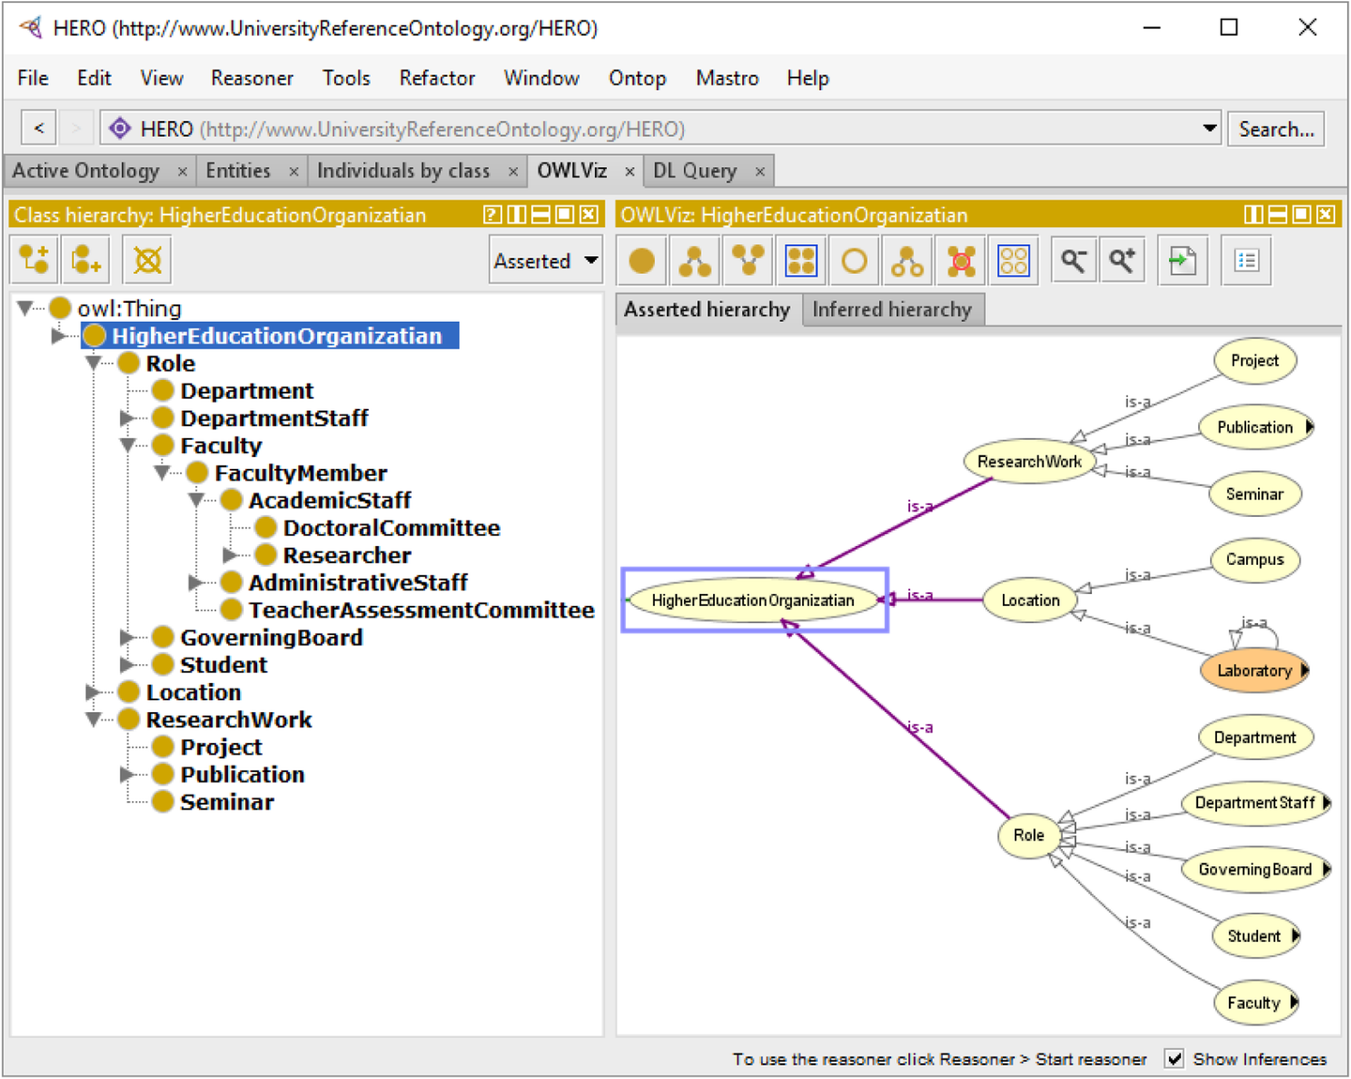The height and width of the screenshot is (1079, 1351).
Task: Click the Role graph node
Action: click(x=1028, y=834)
